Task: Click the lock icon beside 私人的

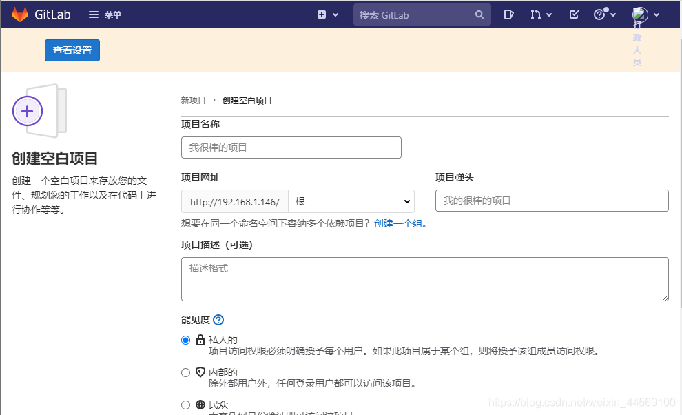Action: point(200,340)
